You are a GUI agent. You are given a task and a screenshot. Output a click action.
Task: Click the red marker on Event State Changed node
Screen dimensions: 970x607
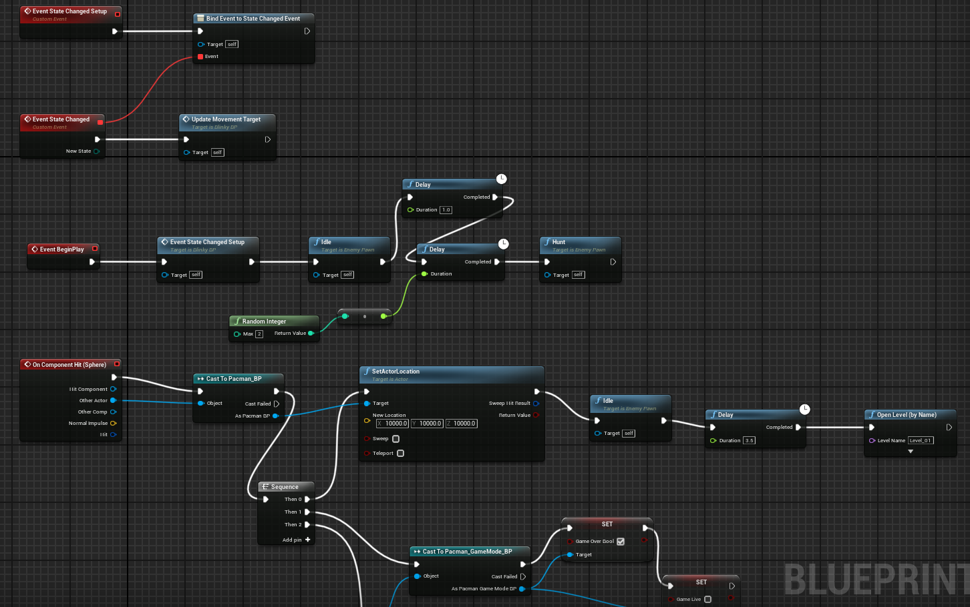click(100, 121)
